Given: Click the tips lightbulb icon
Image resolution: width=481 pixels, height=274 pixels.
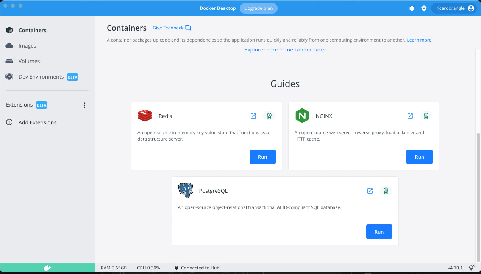Looking at the screenshot, I should [x=472, y=268].
